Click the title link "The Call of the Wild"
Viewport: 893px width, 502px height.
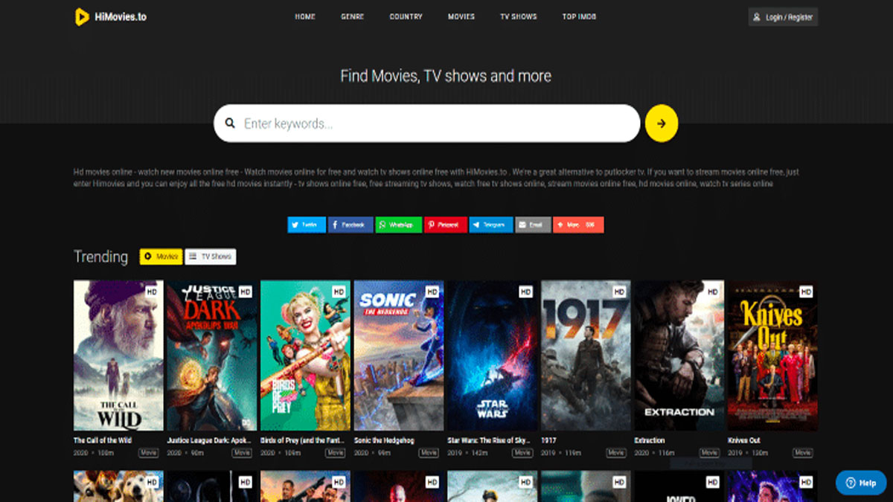[103, 440]
